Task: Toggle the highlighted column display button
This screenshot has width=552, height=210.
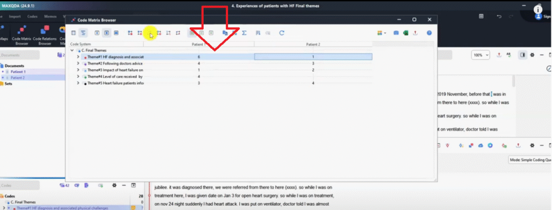Action: pyautogui.click(x=107, y=33)
